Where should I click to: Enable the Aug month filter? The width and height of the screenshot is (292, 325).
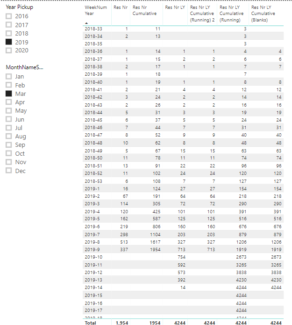coord(9,136)
